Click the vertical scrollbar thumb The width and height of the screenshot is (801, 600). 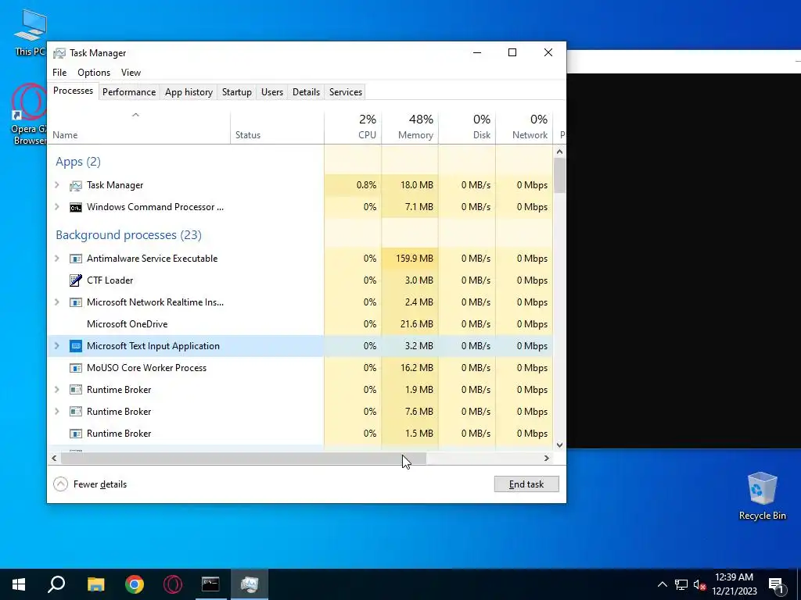coord(559,176)
